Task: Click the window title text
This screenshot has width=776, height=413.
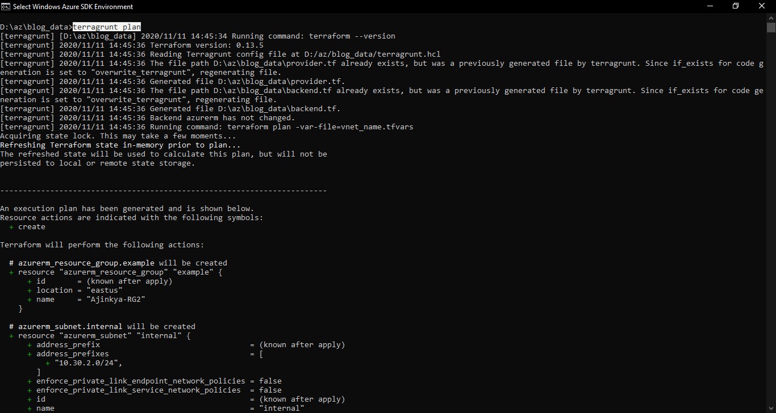Action: [73, 6]
